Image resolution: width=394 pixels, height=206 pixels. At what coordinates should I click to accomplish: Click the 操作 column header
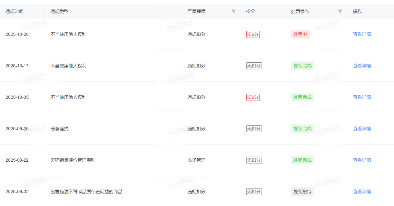[x=357, y=12]
